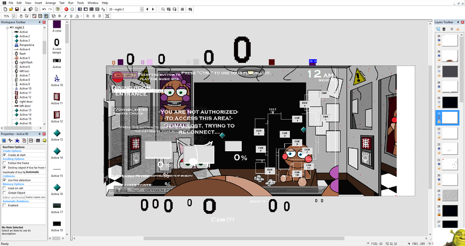Open the File menu
The image size is (465, 246).
click(x=11, y=3)
